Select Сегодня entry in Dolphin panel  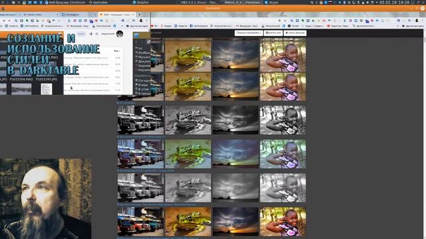[x=142, y=80]
